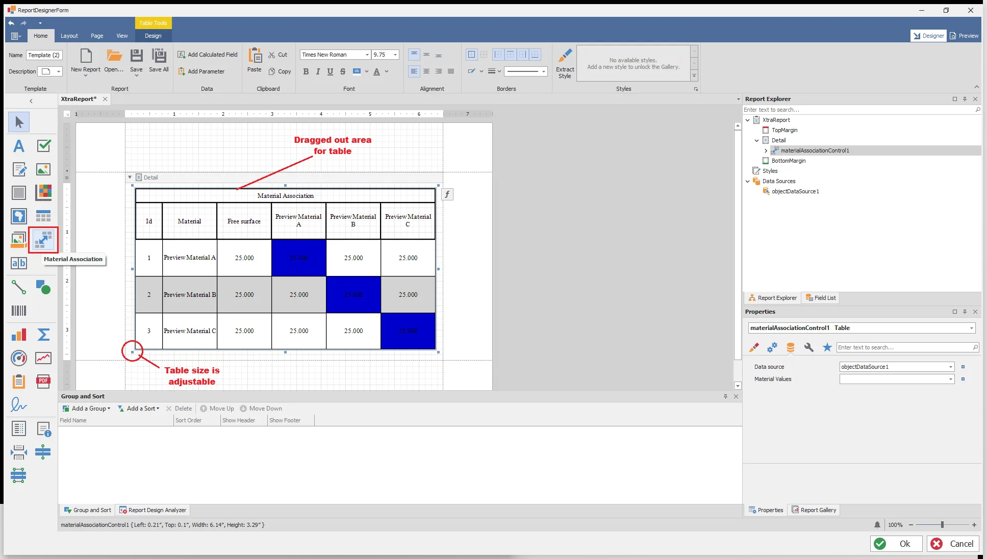The width and height of the screenshot is (987, 559).
Task: Click the table smart tag f button
Action: (447, 194)
